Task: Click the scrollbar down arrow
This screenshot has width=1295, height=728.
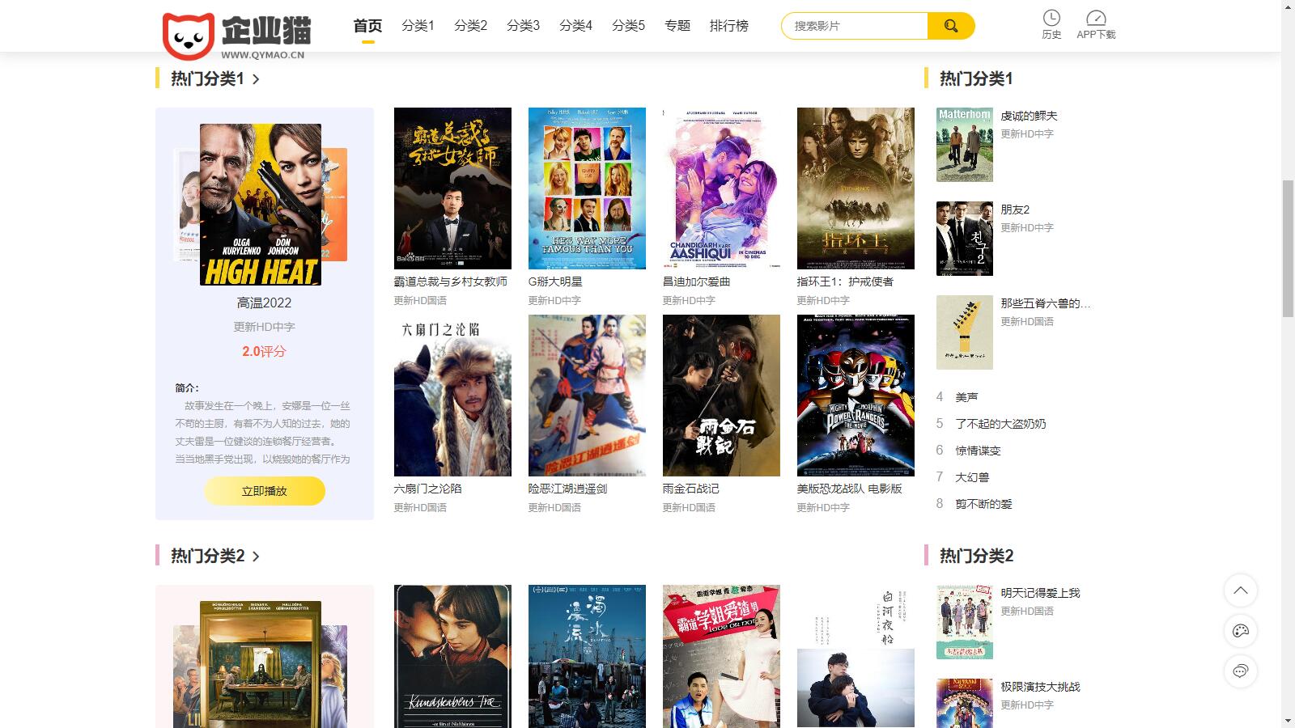Action: (1288, 721)
